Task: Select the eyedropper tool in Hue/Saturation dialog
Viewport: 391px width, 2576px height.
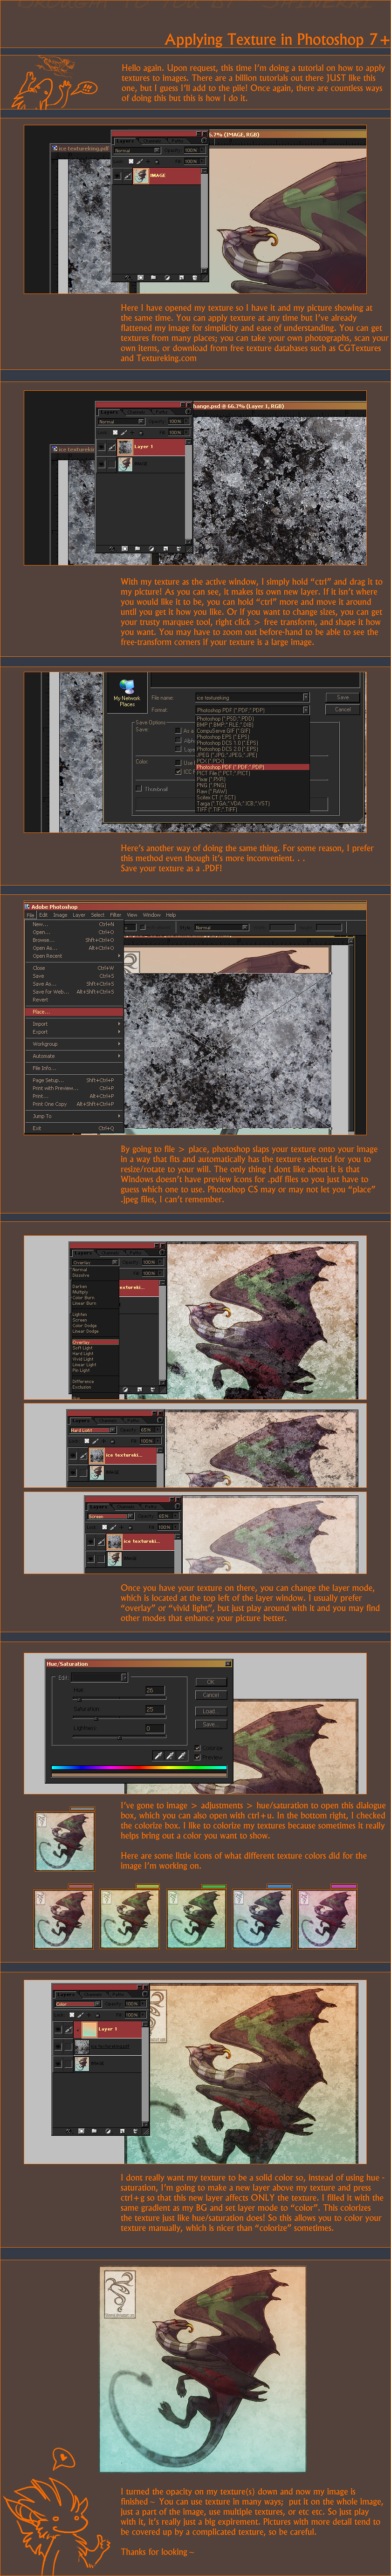Action: tap(159, 1756)
